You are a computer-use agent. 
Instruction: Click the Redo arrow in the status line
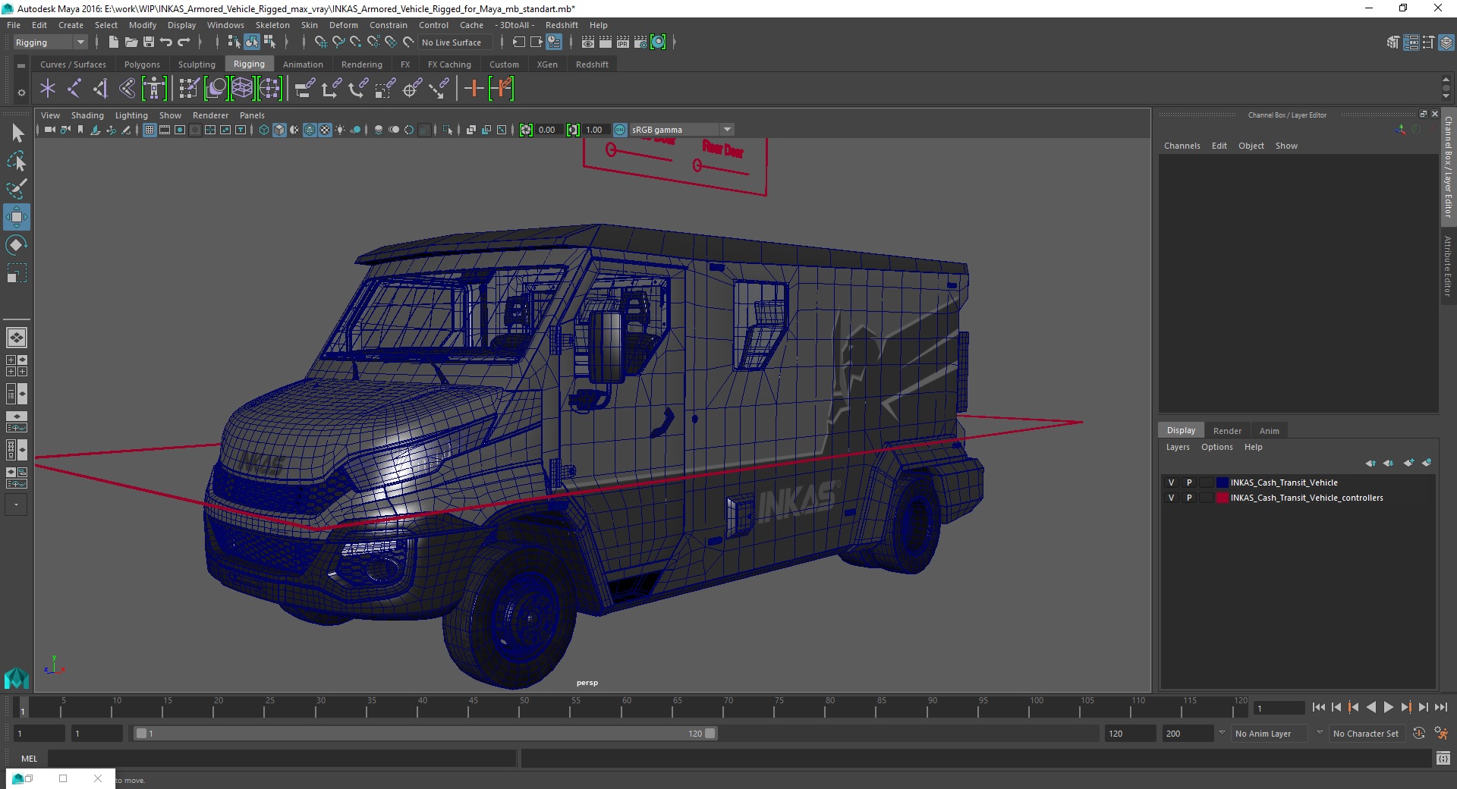click(184, 42)
